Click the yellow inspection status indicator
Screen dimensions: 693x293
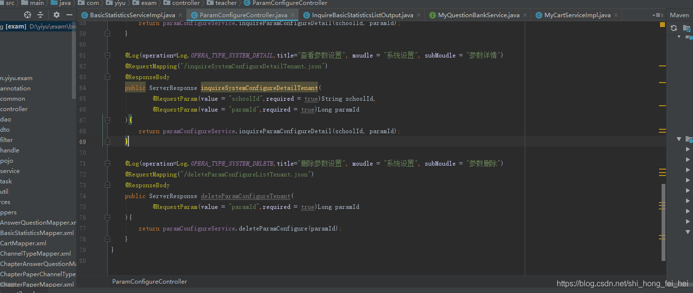[662, 24]
